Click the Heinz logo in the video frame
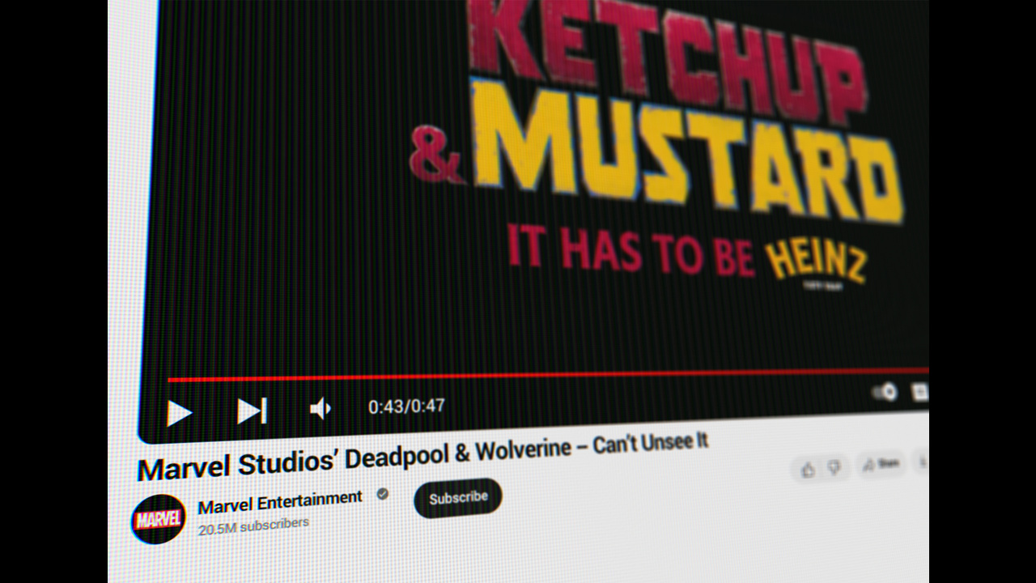 tap(814, 263)
